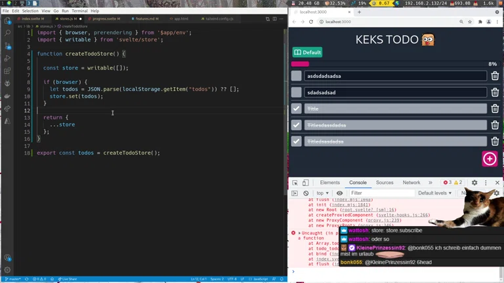Open the editor More Actions ellipsis

[282, 19]
